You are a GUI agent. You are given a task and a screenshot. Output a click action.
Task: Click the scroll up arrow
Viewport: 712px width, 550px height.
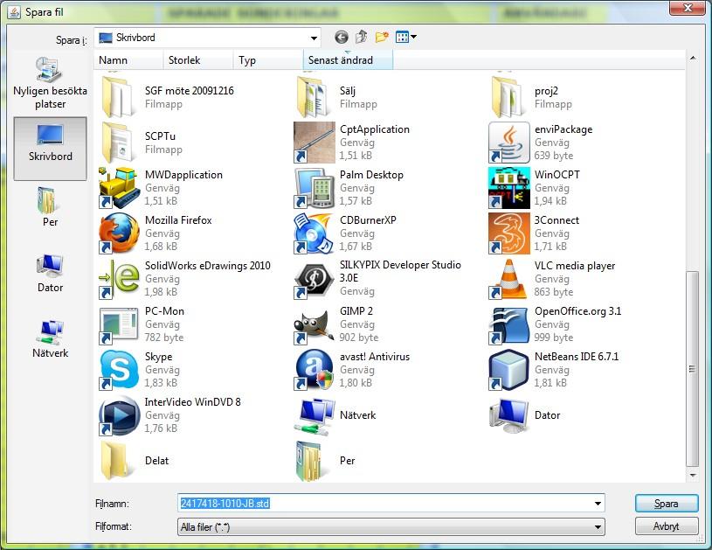pos(693,58)
